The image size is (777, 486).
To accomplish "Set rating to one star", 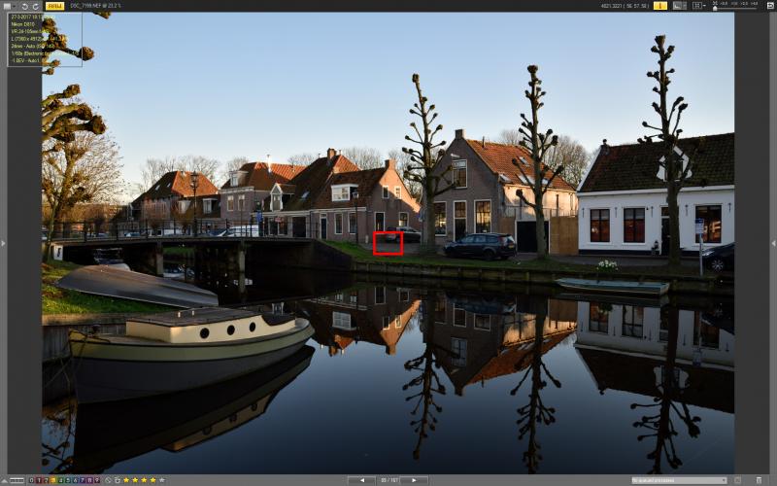I will tap(126, 480).
